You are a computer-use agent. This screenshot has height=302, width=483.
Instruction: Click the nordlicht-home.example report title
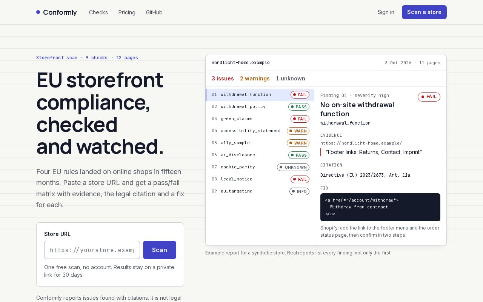[x=241, y=63]
